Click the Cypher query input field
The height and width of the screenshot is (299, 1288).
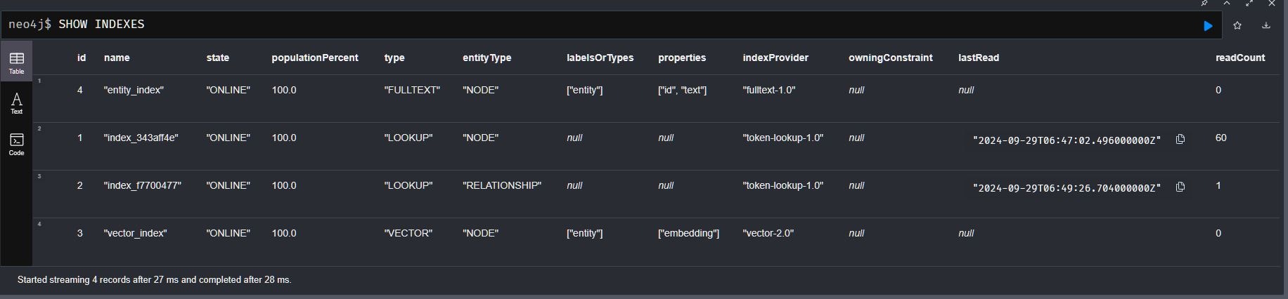pyautogui.click(x=562, y=25)
